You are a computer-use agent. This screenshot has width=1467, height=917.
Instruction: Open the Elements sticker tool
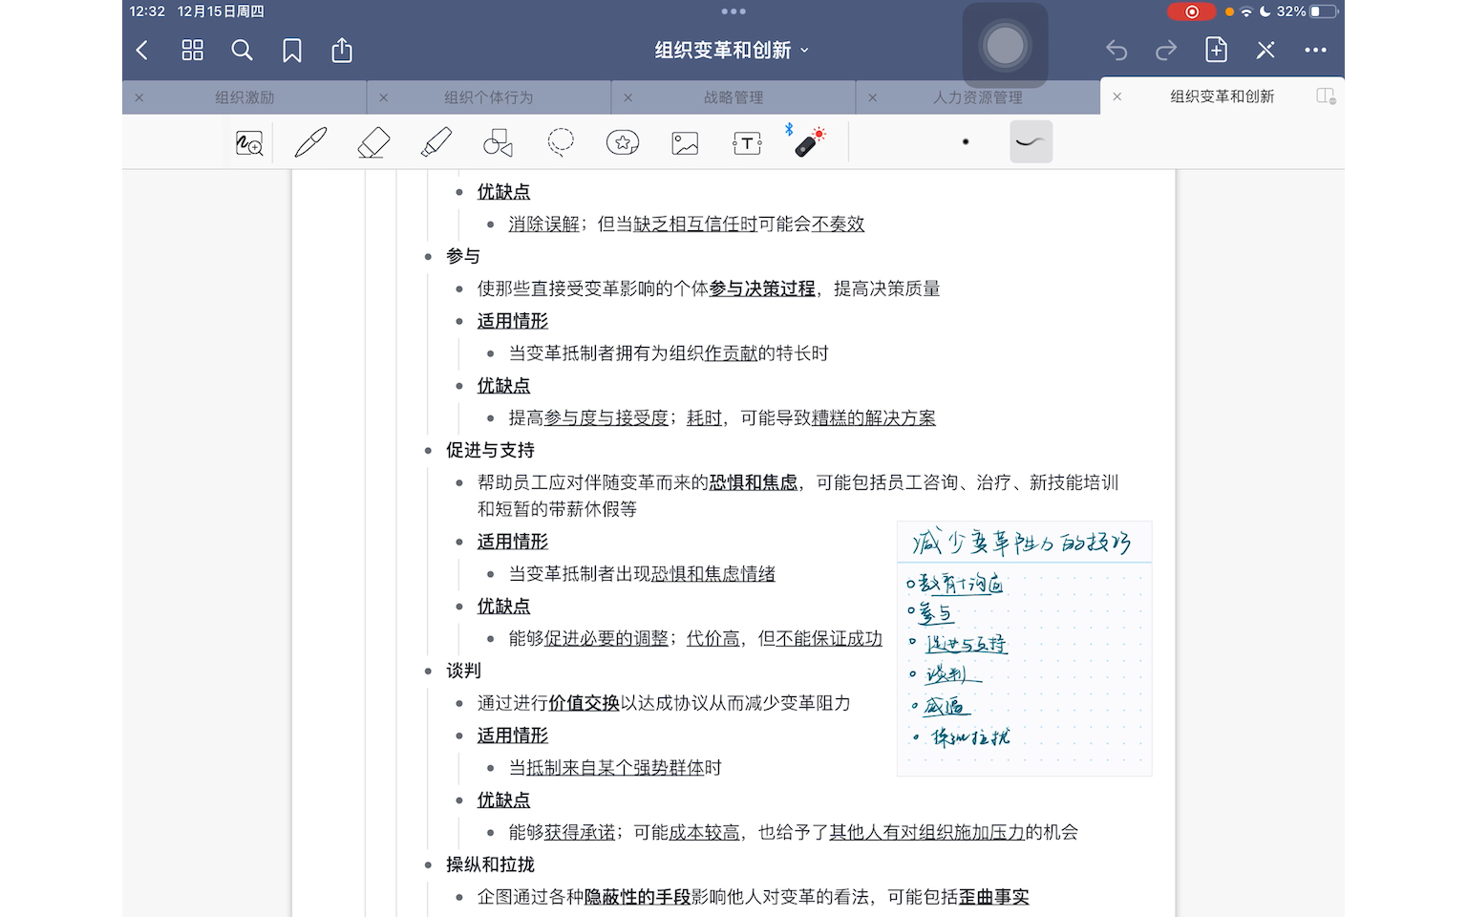click(623, 143)
